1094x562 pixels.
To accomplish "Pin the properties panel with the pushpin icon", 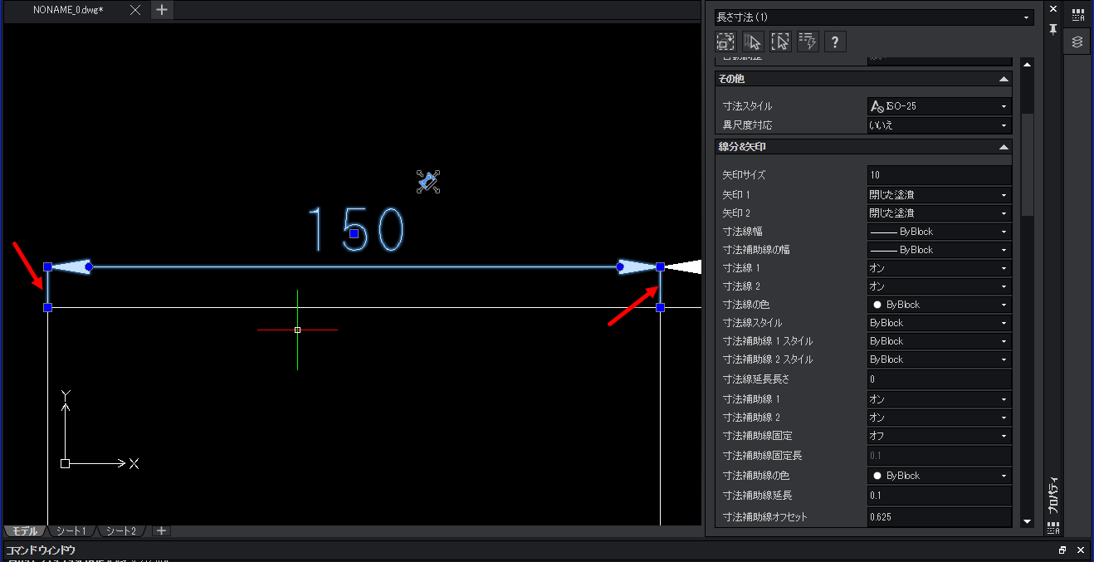I will [x=1052, y=29].
